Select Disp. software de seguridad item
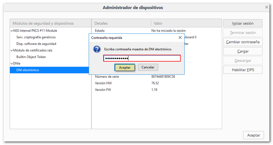The height and width of the screenshot is (145, 273). (x=36, y=44)
